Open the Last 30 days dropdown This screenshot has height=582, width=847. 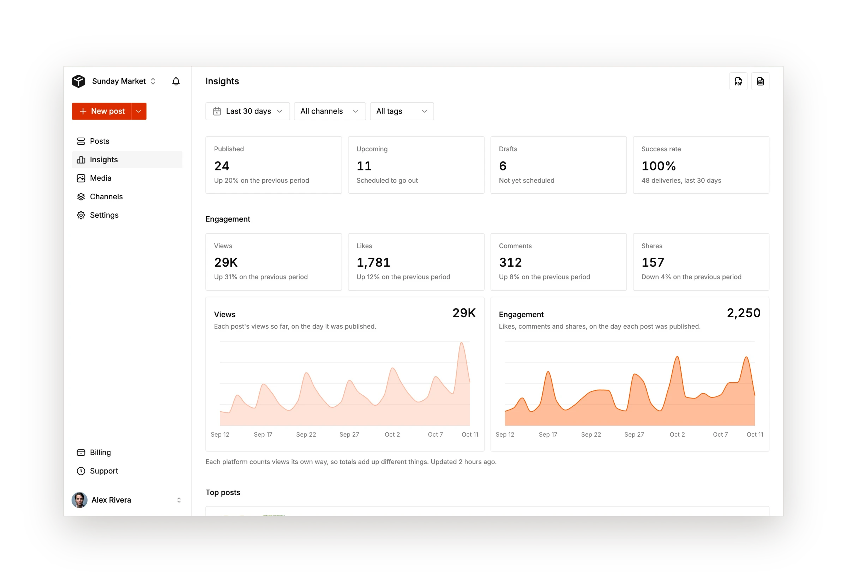pos(247,111)
